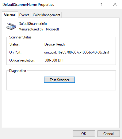Click the um:uuid port value
The height and width of the screenshot is (139, 122).
77,52
